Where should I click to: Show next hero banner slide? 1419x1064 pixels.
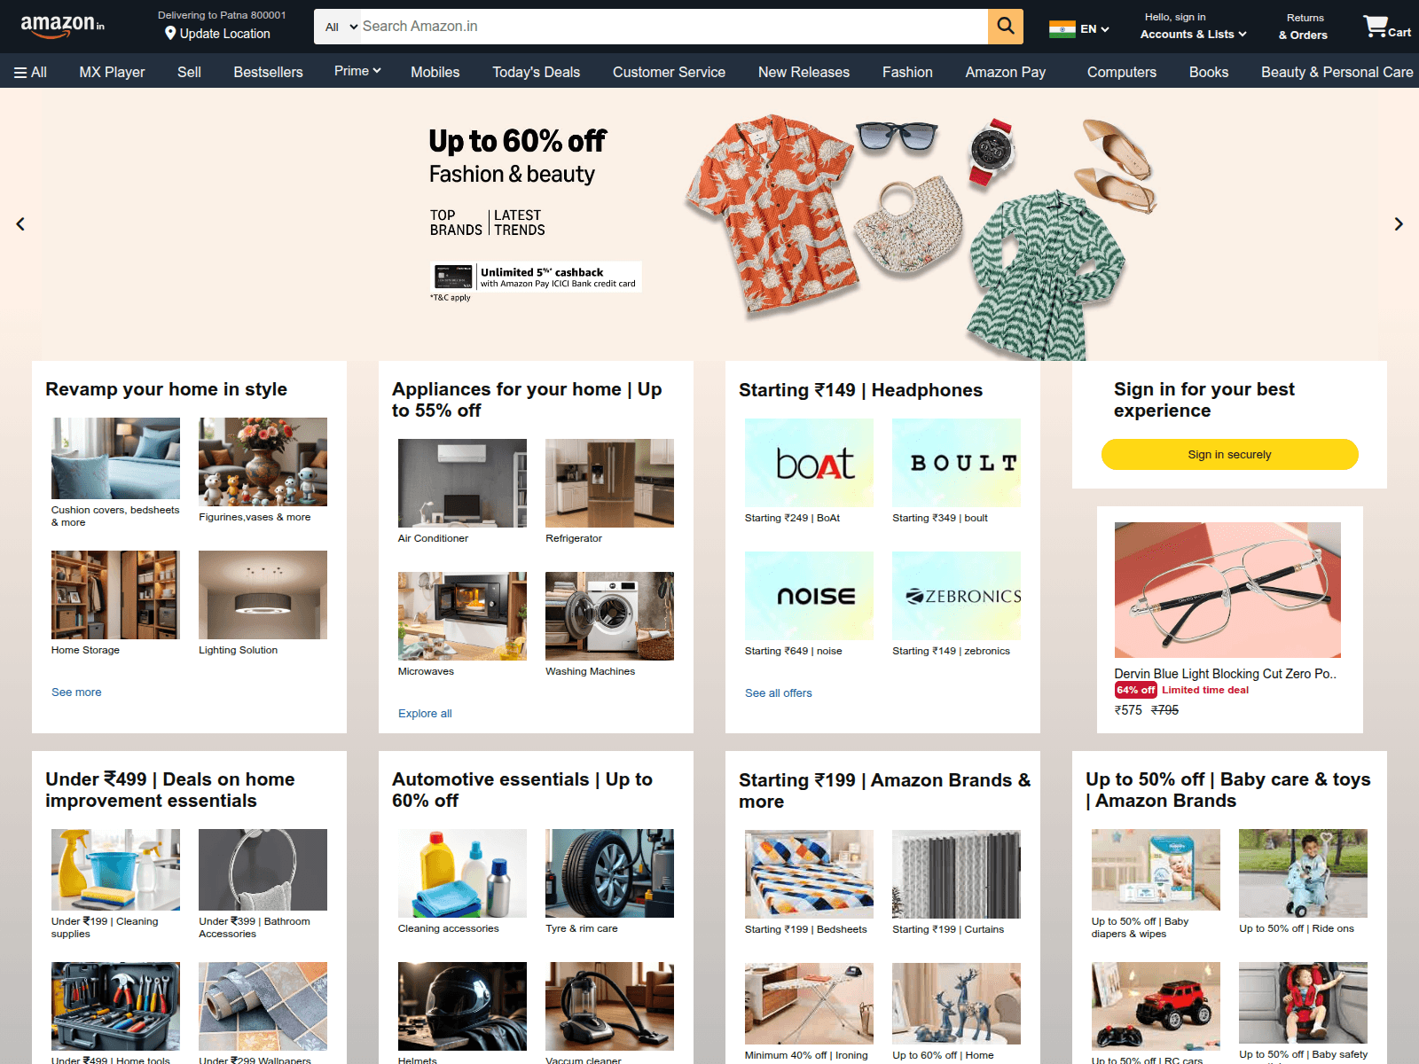[1399, 224]
